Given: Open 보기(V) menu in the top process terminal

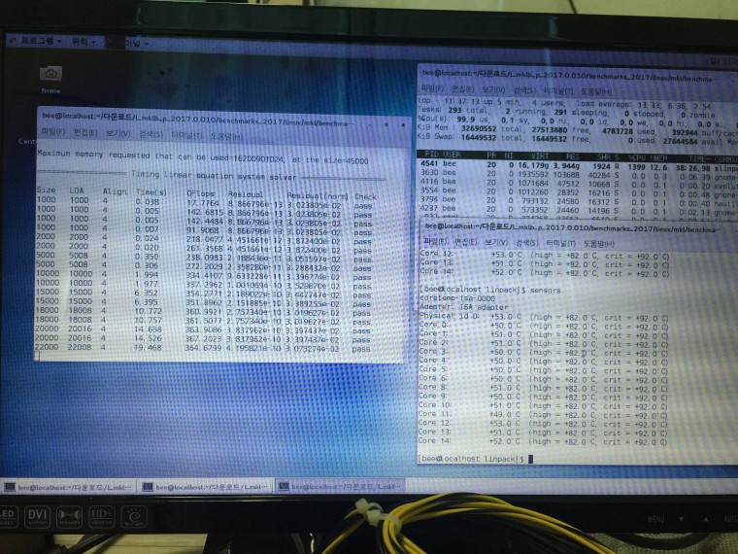Looking at the screenshot, I should point(493,89).
